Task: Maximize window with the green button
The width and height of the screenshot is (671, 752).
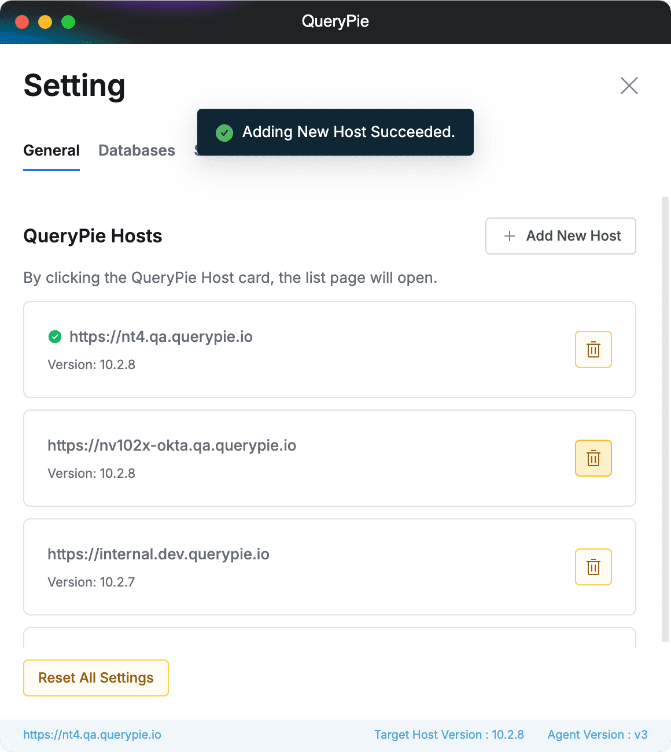Action: (x=68, y=22)
